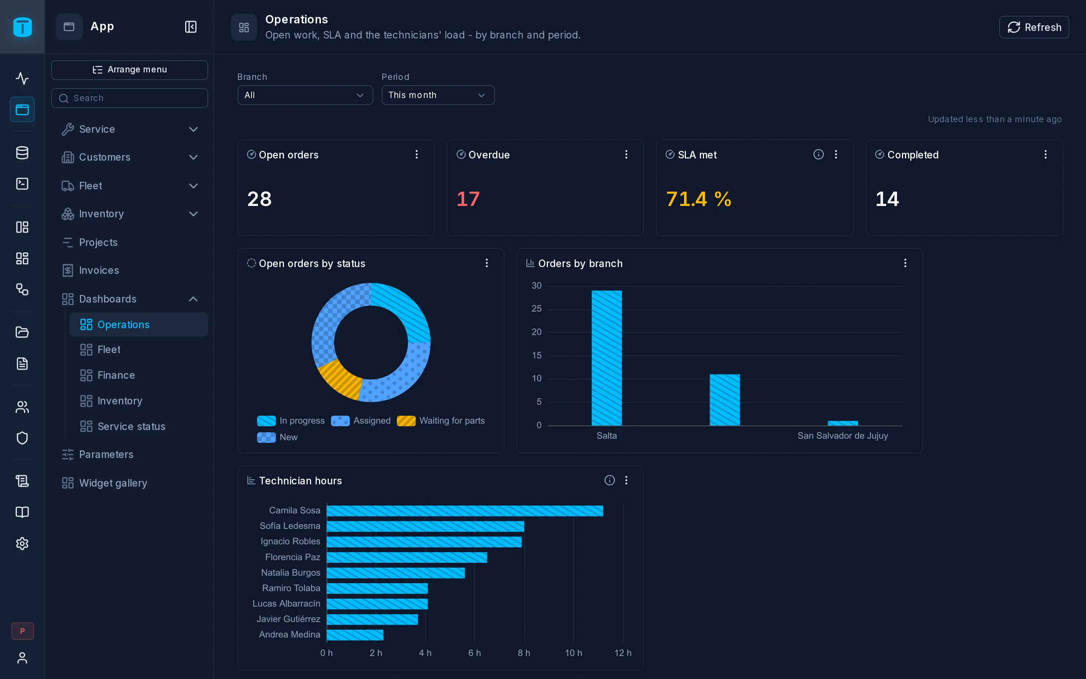
Task: Open the book documentation icon in left rail
Action: click(x=22, y=512)
